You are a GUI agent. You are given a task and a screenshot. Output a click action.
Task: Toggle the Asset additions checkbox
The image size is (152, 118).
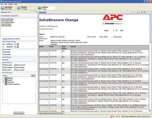click(3, 67)
